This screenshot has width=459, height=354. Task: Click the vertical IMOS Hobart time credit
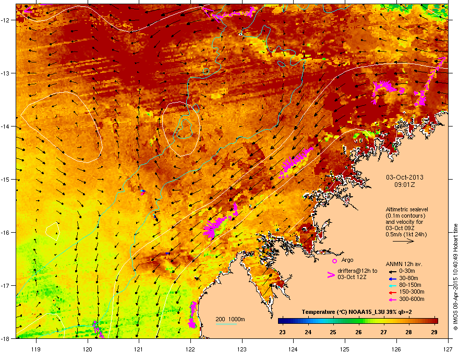455,277
